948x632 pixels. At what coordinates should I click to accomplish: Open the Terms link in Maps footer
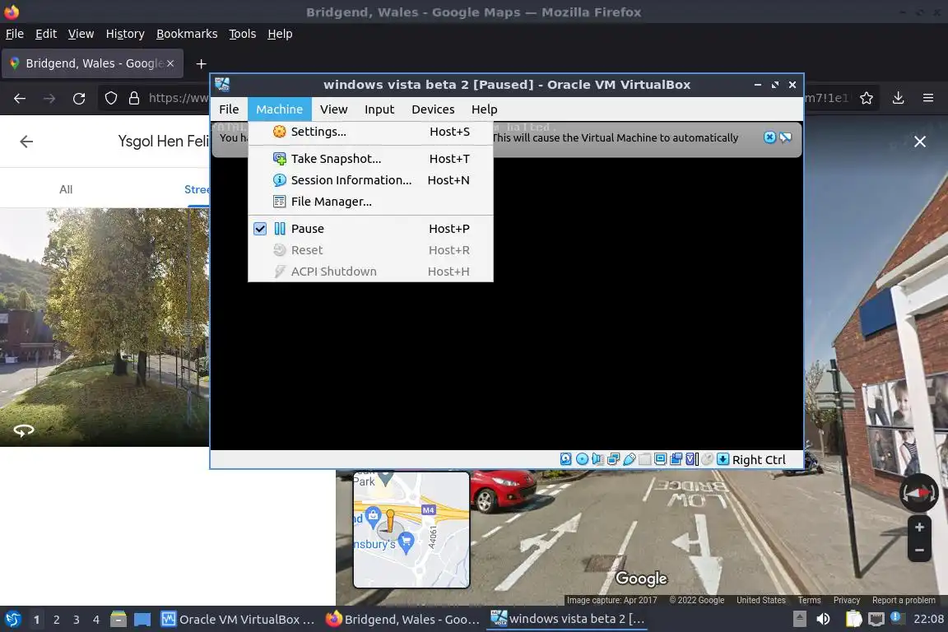coord(809,600)
